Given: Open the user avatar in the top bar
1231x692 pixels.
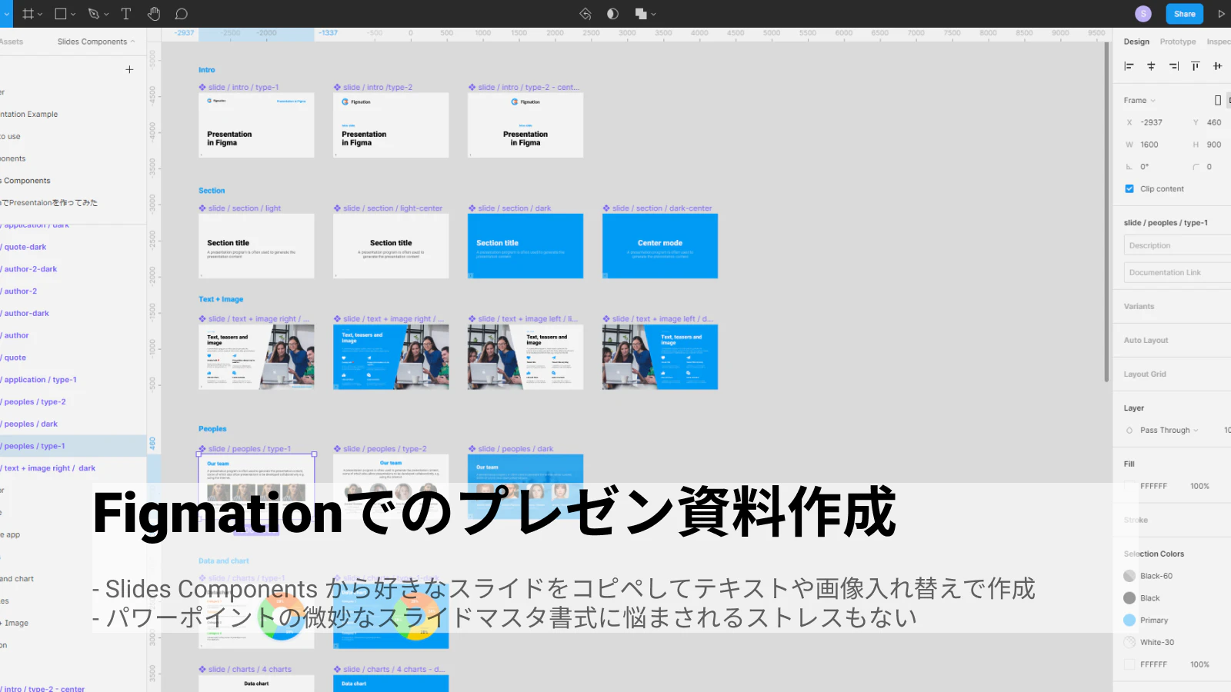Looking at the screenshot, I should tap(1143, 14).
